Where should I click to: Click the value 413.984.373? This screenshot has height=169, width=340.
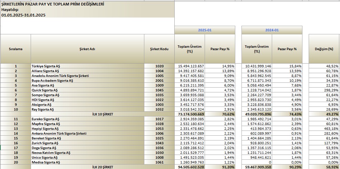click(257, 128)
